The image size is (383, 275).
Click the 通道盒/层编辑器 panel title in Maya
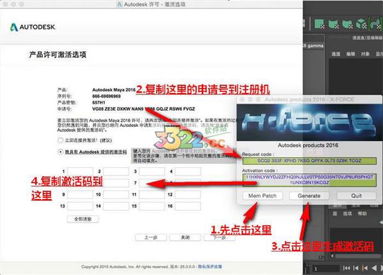tap(367, 38)
